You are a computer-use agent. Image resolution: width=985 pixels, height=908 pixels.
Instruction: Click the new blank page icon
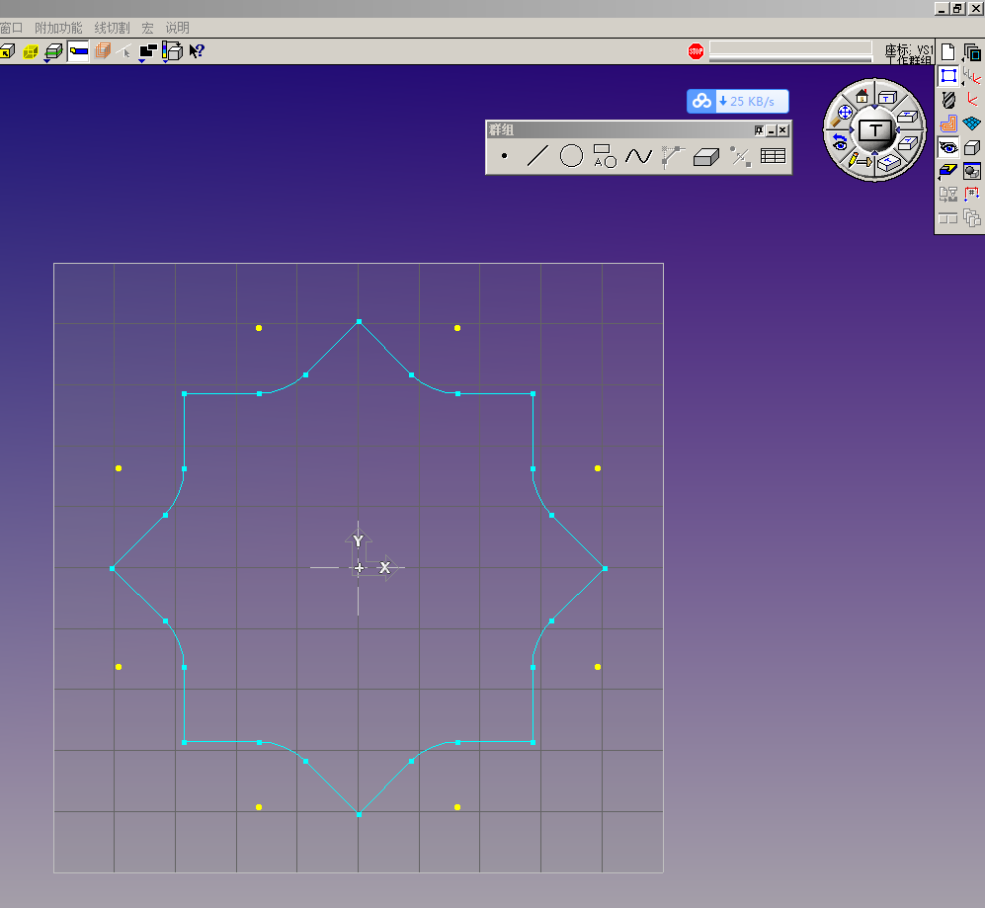(x=947, y=51)
